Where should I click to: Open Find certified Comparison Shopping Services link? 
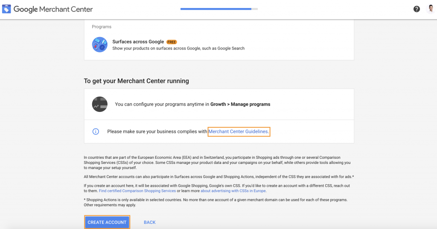pyautogui.click(x=137, y=191)
